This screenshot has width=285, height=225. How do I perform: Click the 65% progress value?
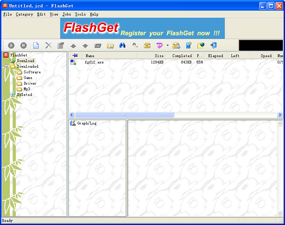coord(199,62)
